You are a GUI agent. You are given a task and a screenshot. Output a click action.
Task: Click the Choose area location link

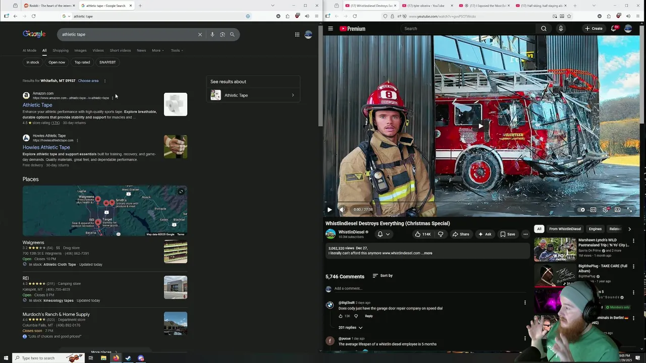[88, 81]
